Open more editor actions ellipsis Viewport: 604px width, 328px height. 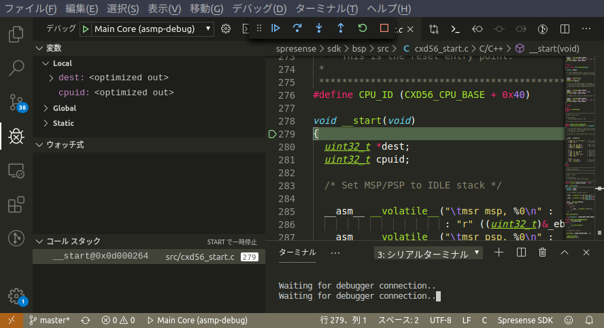(586, 29)
